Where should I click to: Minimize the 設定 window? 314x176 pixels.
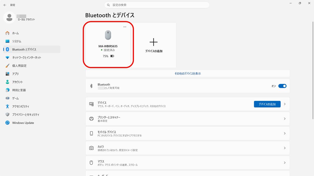point(291,3)
